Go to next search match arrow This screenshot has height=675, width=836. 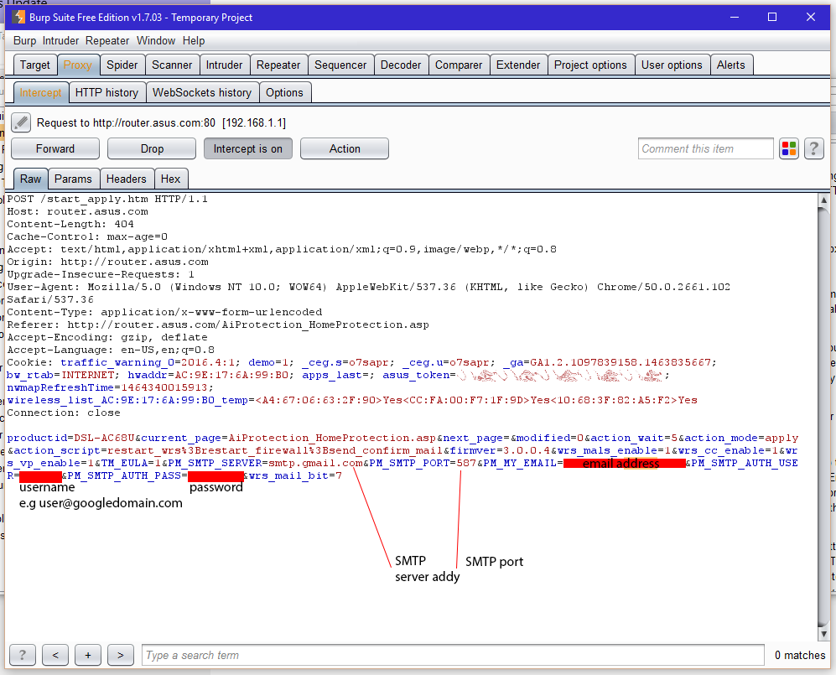point(121,655)
